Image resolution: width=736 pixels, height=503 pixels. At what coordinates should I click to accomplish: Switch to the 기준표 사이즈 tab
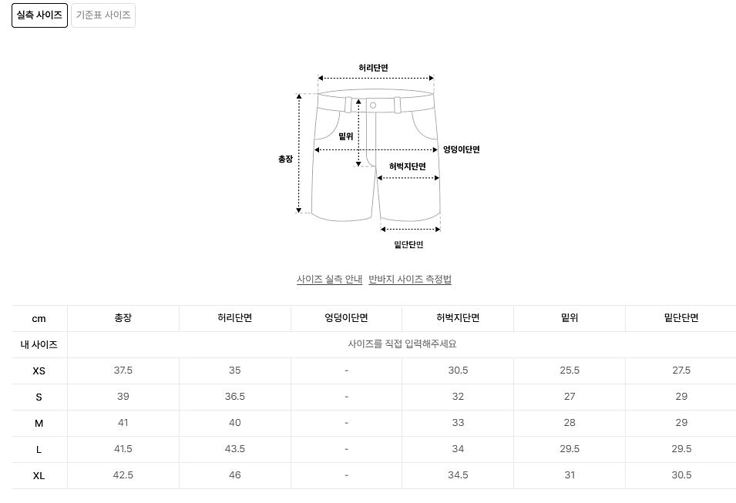[x=103, y=15]
